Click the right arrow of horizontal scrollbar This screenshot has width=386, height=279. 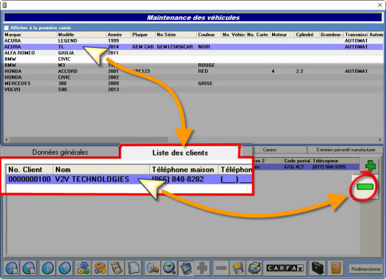(x=380, y=139)
